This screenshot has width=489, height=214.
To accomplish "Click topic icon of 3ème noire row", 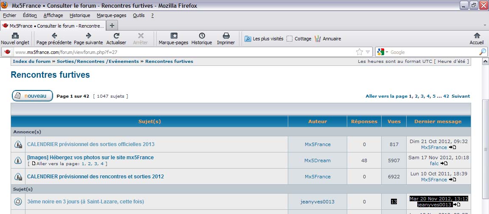I will pos(18,202).
